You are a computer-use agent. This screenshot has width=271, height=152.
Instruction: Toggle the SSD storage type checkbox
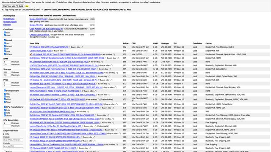(x=5, y=94)
